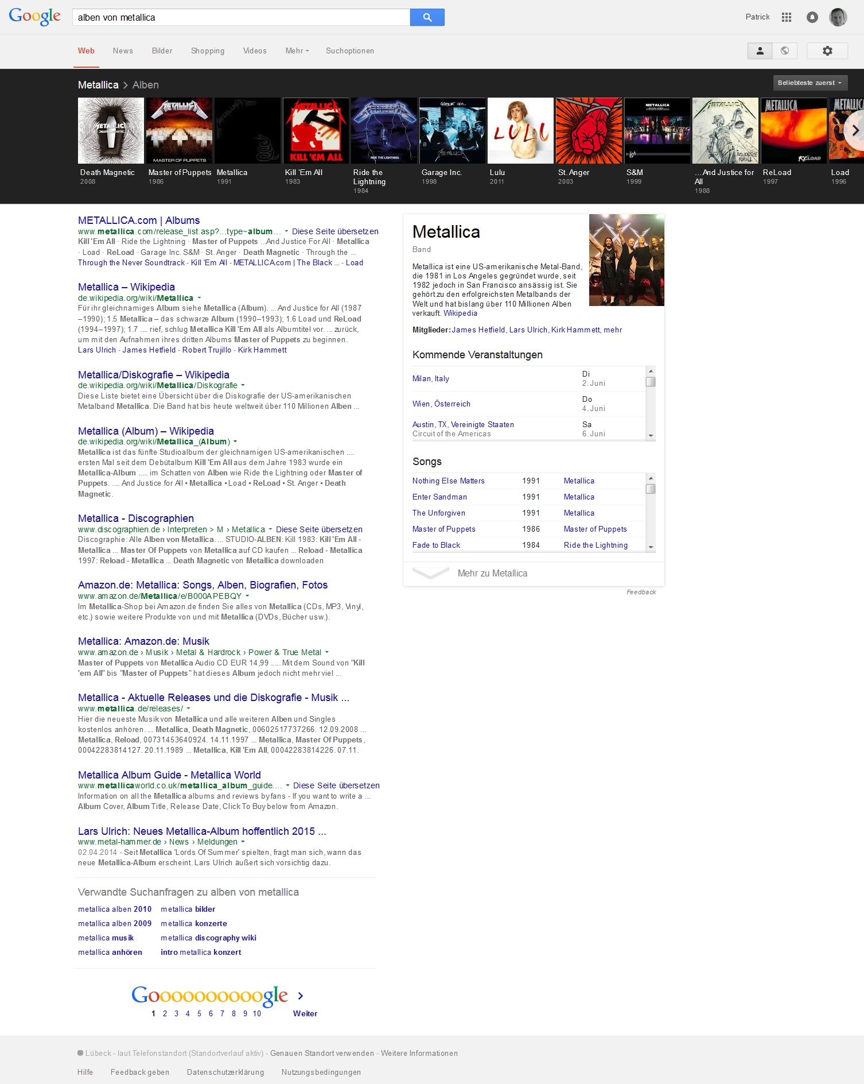Screen dimensions: 864x1084
Task: Open the notifications bell
Action: pos(812,17)
